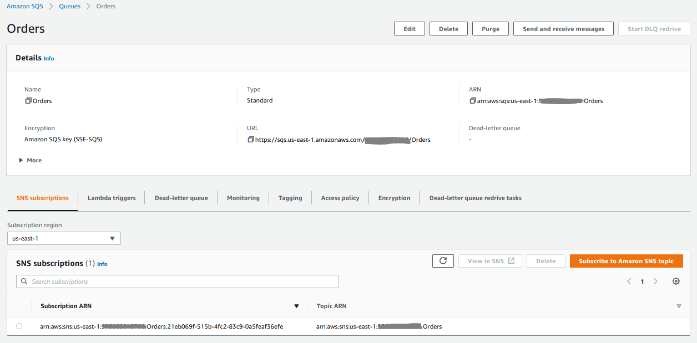Purge the Orders queue
Screen dimensions: 697x343
click(491, 29)
